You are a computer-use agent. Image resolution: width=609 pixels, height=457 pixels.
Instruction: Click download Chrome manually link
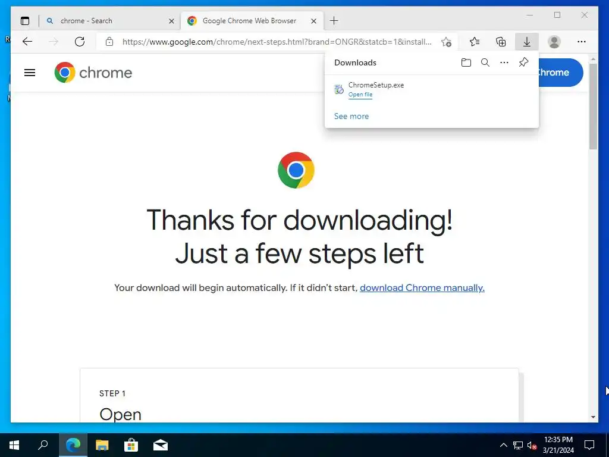tap(422, 288)
